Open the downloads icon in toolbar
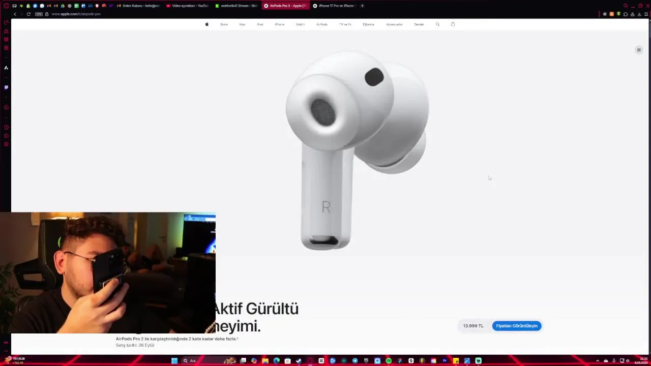The image size is (651, 366). [639, 14]
